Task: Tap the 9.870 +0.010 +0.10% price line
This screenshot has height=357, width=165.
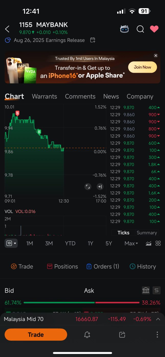Action: click(x=43, y=32)
